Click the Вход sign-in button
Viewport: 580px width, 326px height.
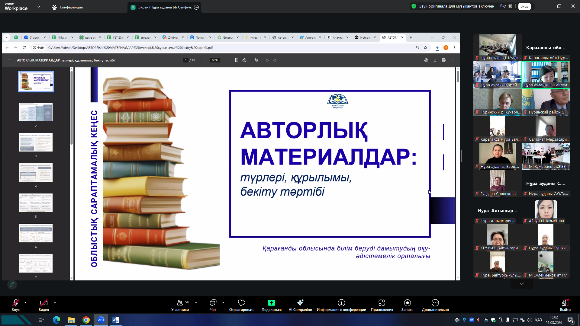tap(524, 6)
